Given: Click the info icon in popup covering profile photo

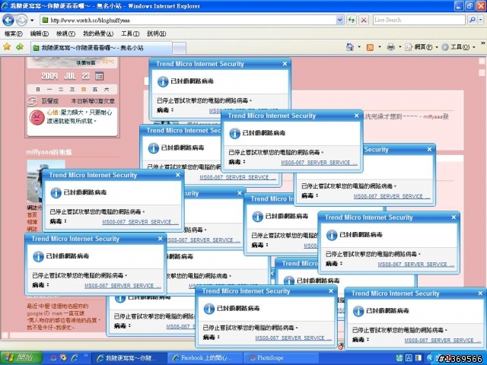Looking at the screenshot, I should tap(56, 192).
